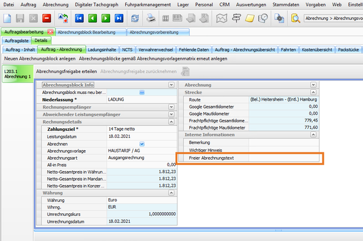This screenshot has width=363, height=241.
Task: Jump to first record with navigation arrow
Action: tap(79, 19)
